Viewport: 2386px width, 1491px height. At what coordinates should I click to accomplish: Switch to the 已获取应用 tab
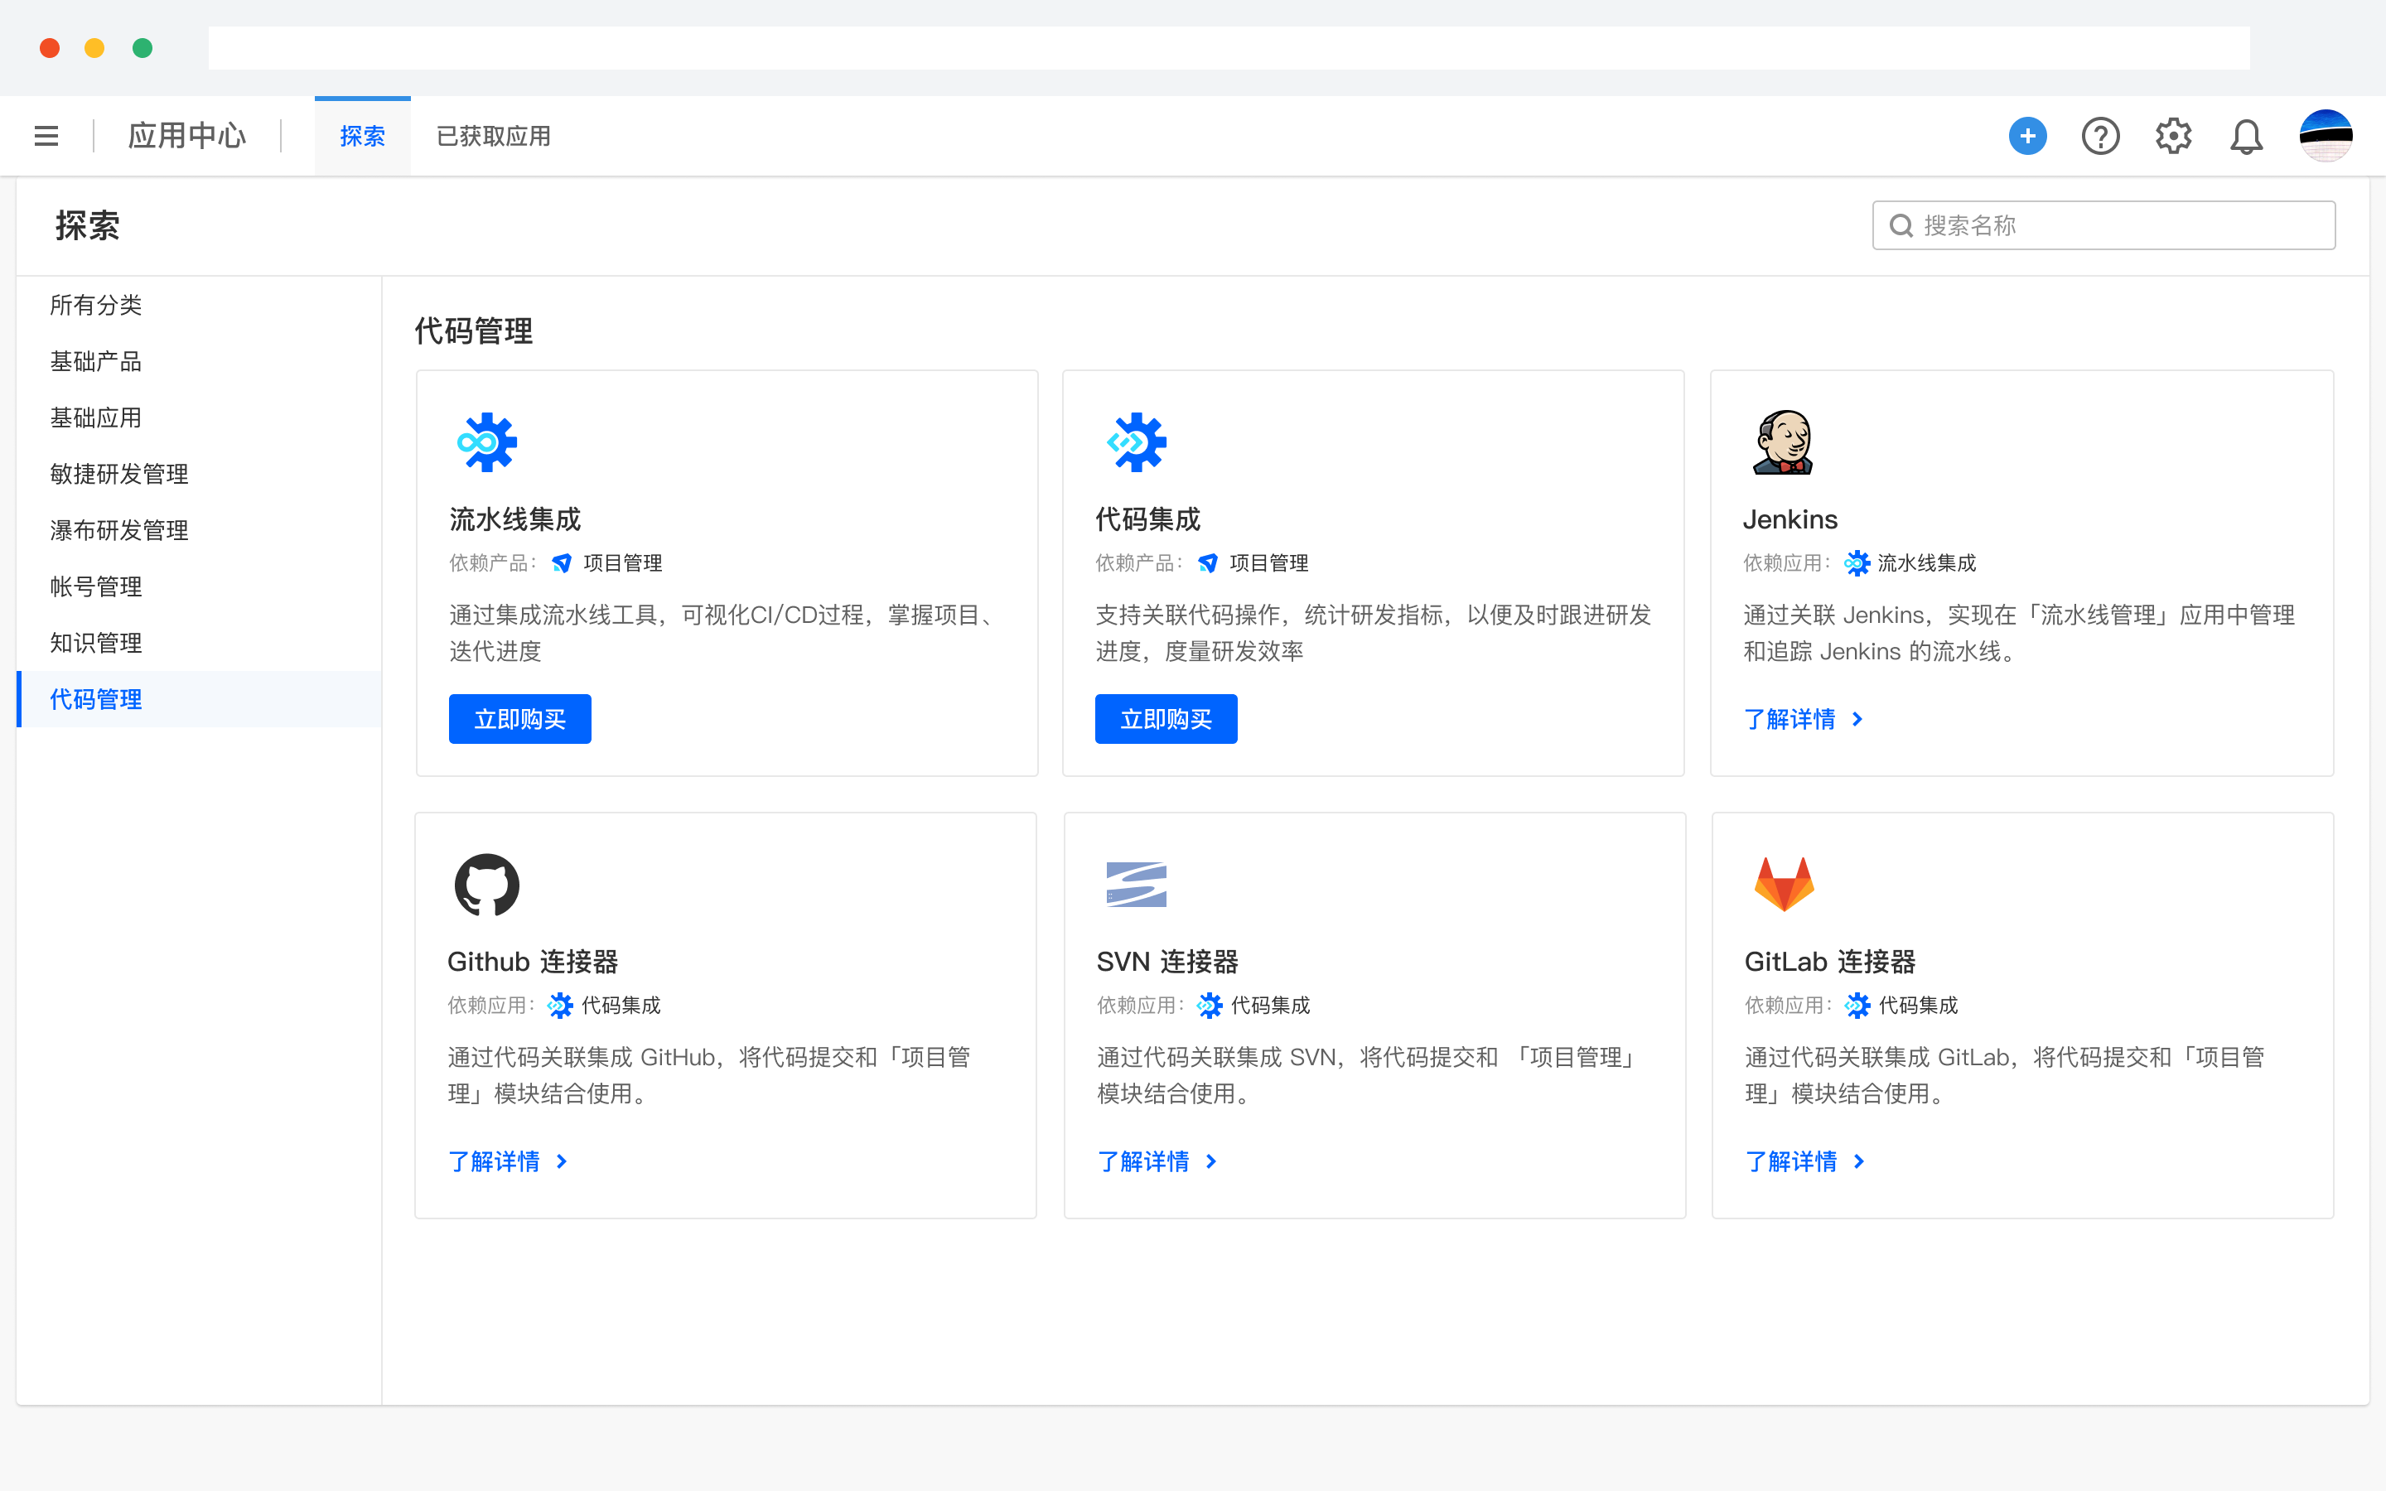tap(493, 136)
